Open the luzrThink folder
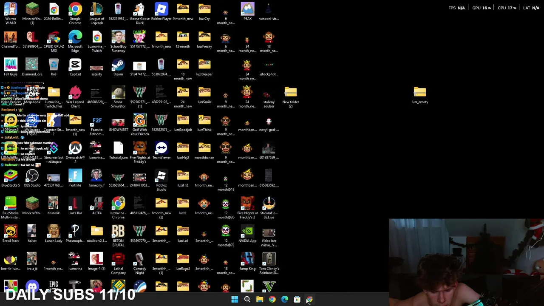 [204, 123]
